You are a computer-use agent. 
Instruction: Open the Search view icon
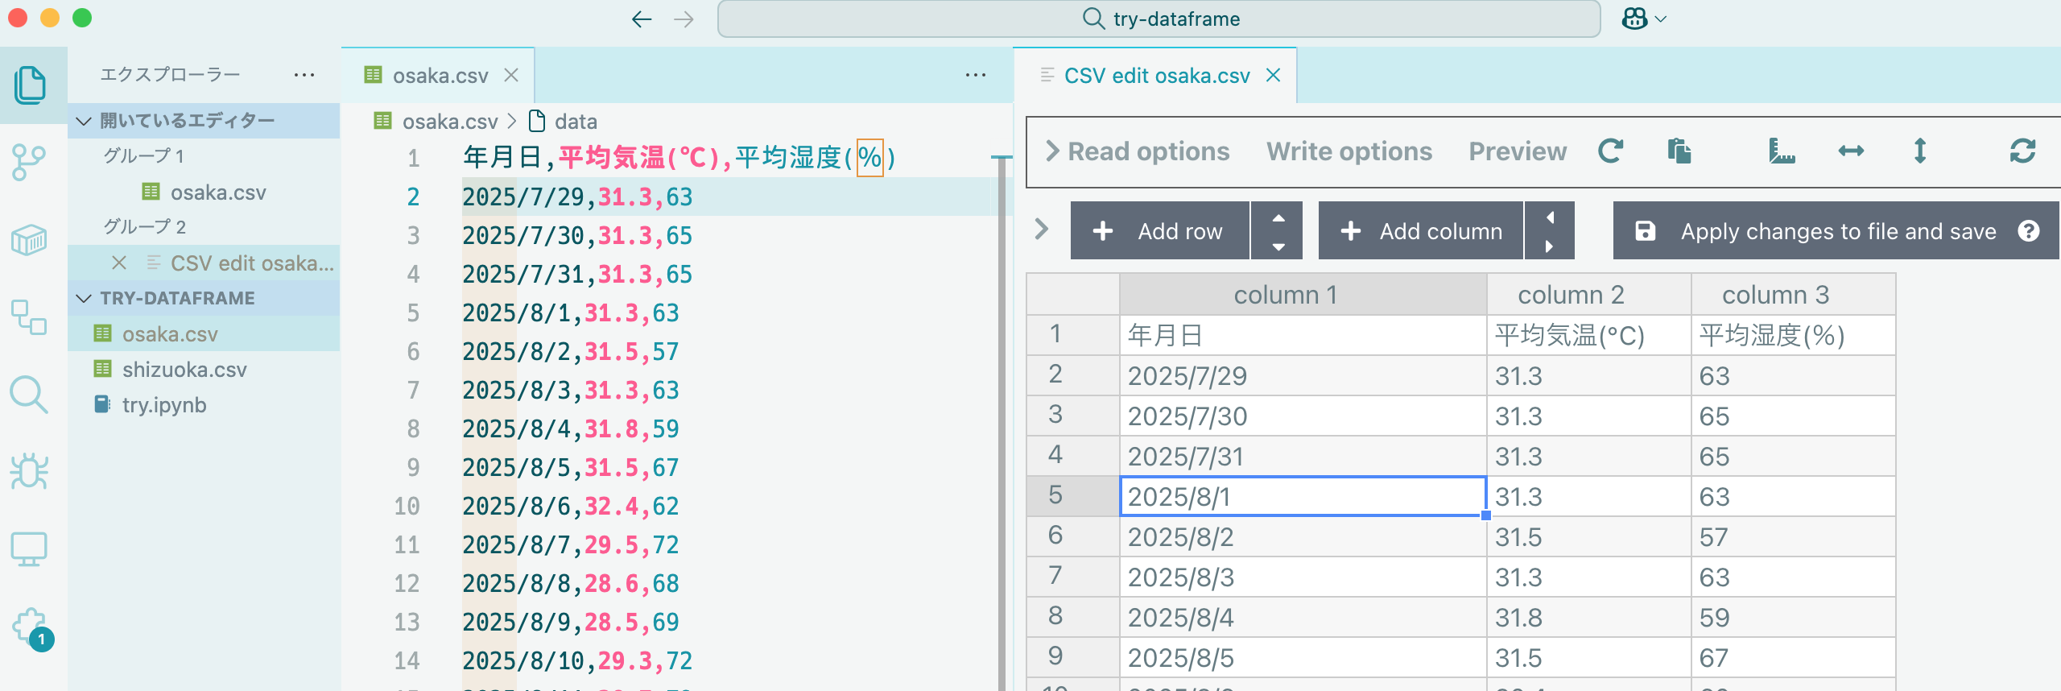click(x=29, y=395)
